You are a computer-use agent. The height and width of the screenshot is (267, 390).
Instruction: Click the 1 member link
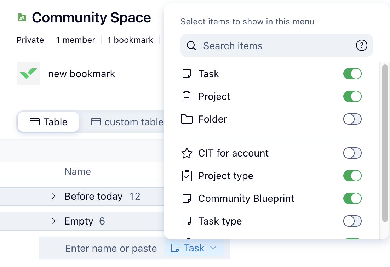point(75,40)
